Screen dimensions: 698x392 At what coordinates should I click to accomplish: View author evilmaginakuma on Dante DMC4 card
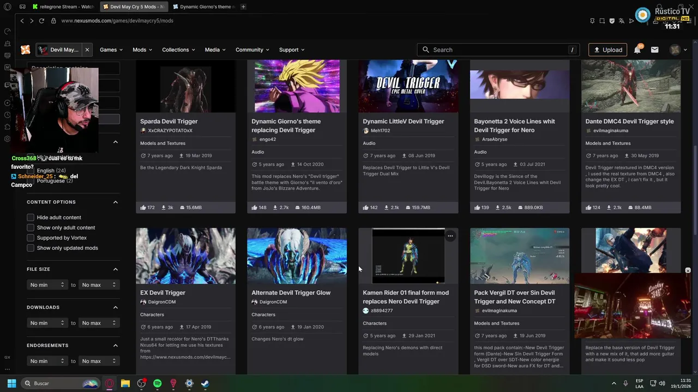(x=611, y=131)
